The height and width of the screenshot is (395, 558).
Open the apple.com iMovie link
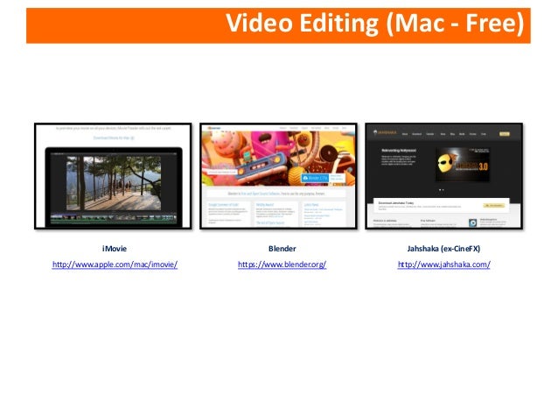pyautogui.click(x=115, y=265)
